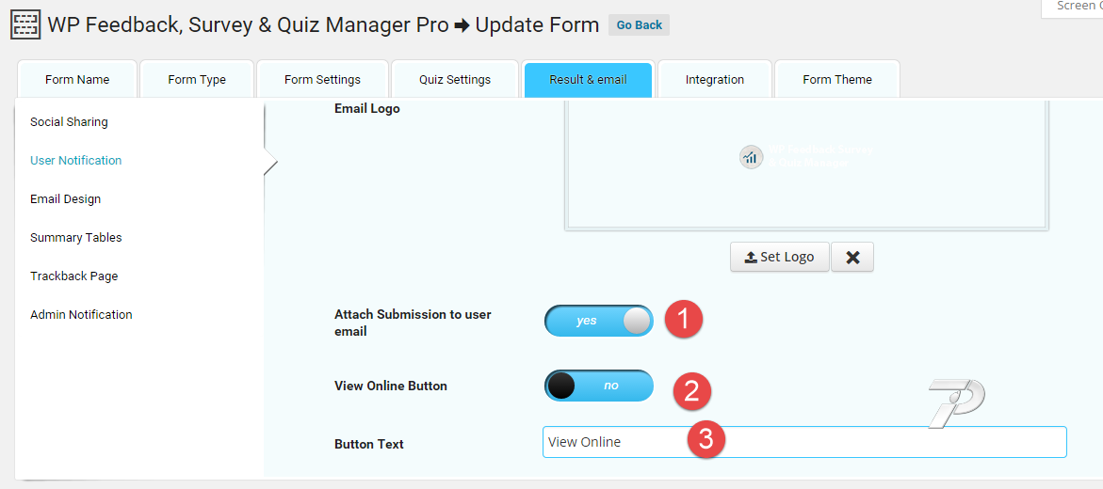Enable the View Online Button toggle
1103x489 pixels.
[598, 386]
